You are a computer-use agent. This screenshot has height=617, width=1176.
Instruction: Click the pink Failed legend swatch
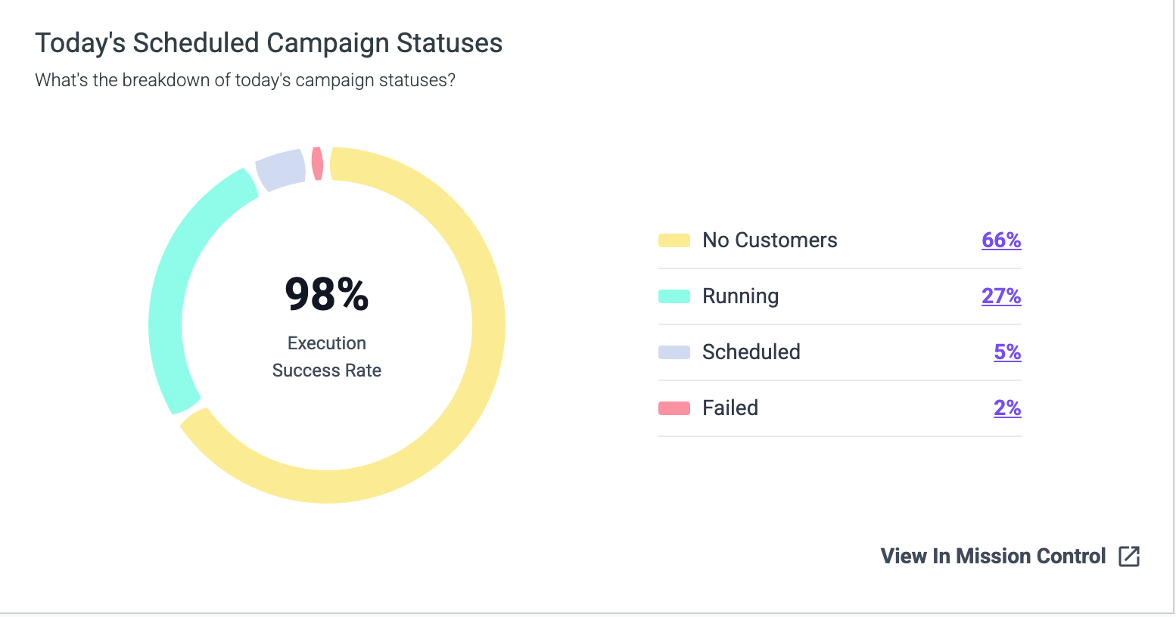click(x=674, y=408)
